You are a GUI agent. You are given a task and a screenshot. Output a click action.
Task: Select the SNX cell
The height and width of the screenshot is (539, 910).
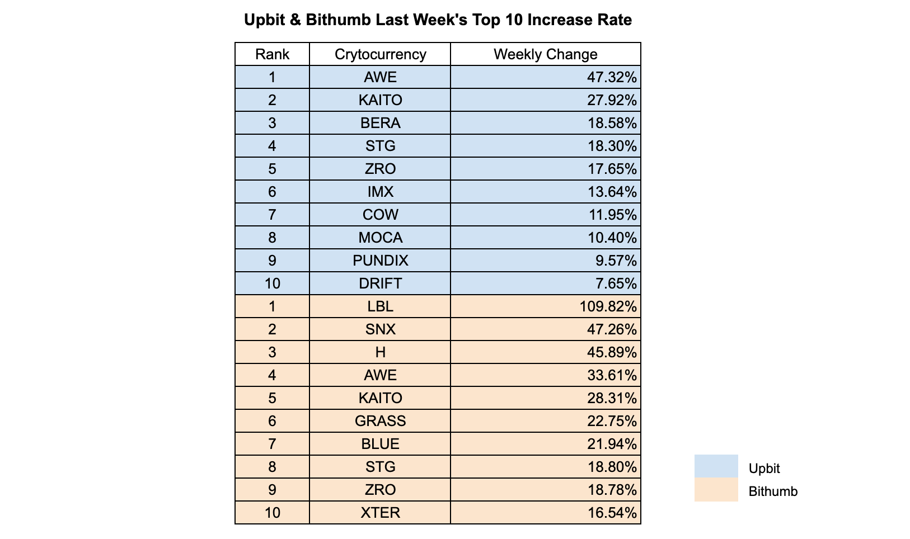[x=380, y=329]
